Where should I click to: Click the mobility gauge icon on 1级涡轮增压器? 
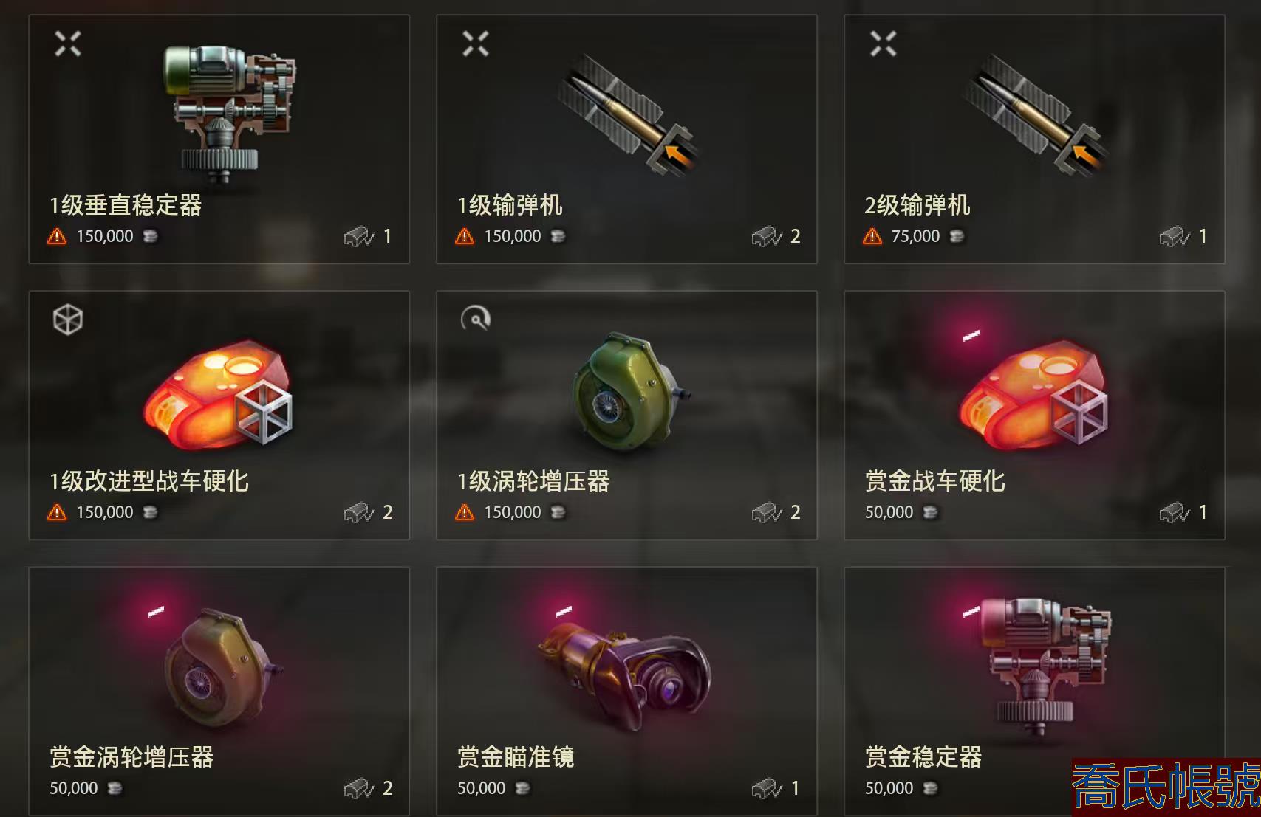point(476,319)
